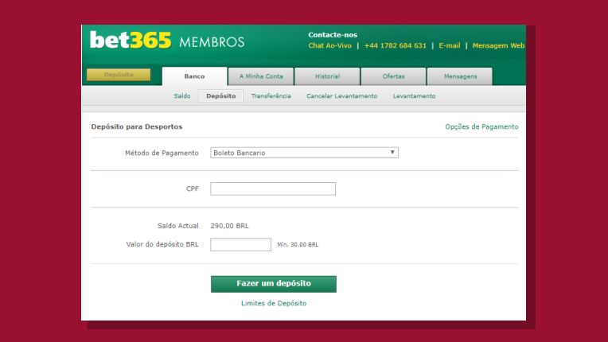The height and width of the screenshot is (342, 608).
Task: Open the Mensagens tab
Action: tap(460, 76)
